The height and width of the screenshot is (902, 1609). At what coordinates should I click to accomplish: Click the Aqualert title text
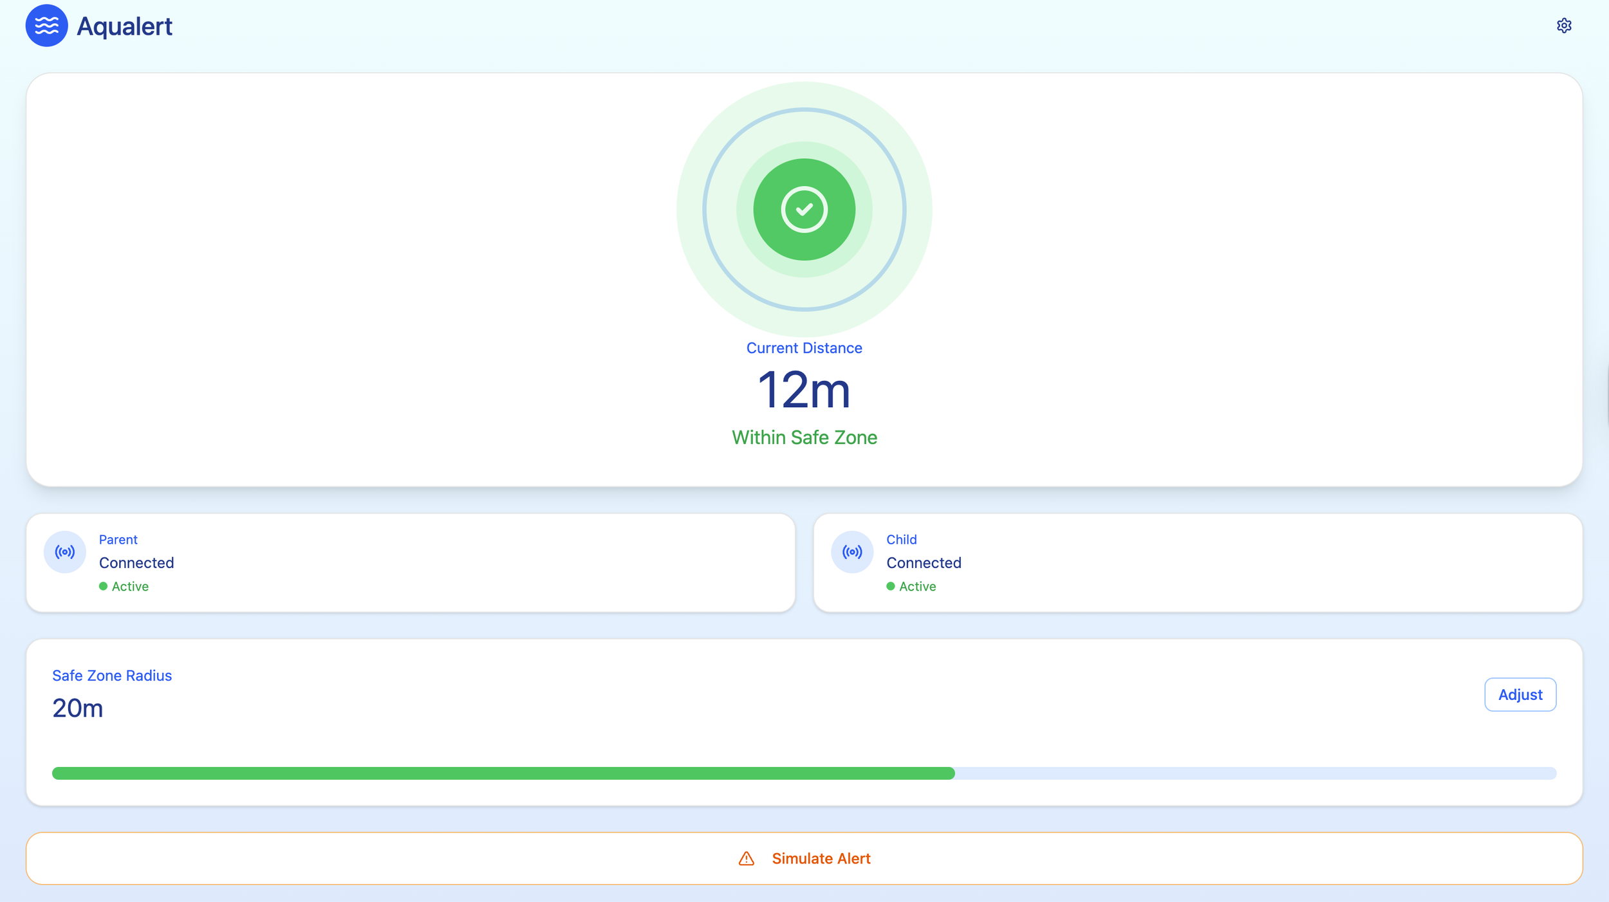(124, 26)
